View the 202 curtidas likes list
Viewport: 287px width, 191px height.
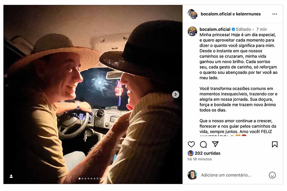207,153
